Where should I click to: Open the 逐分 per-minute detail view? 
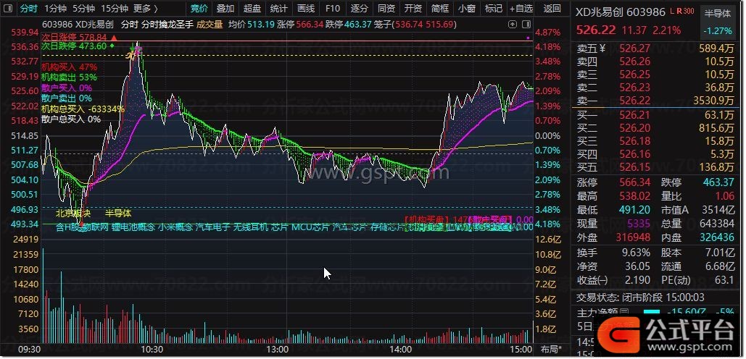359,8
